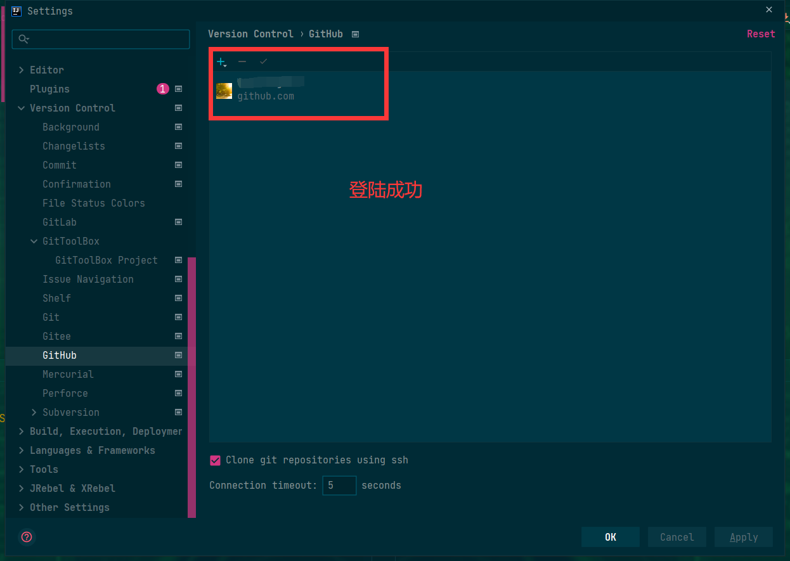Click the Cancel button

[677, 537]
